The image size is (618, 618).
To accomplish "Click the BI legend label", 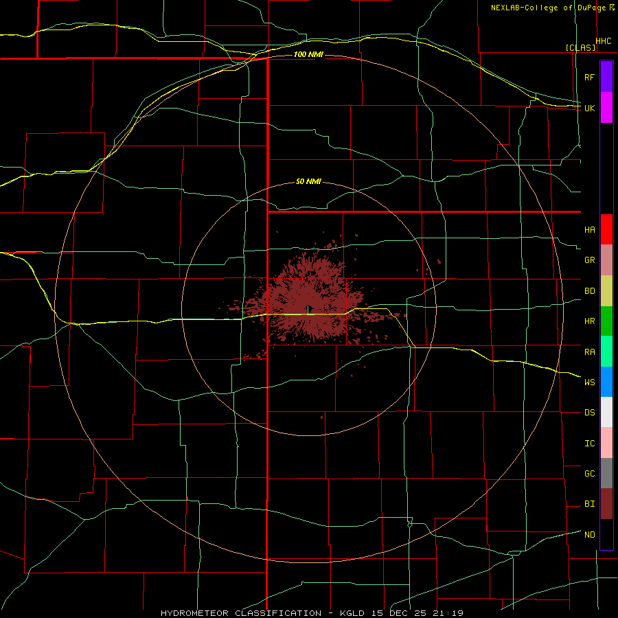I will 589,504.
